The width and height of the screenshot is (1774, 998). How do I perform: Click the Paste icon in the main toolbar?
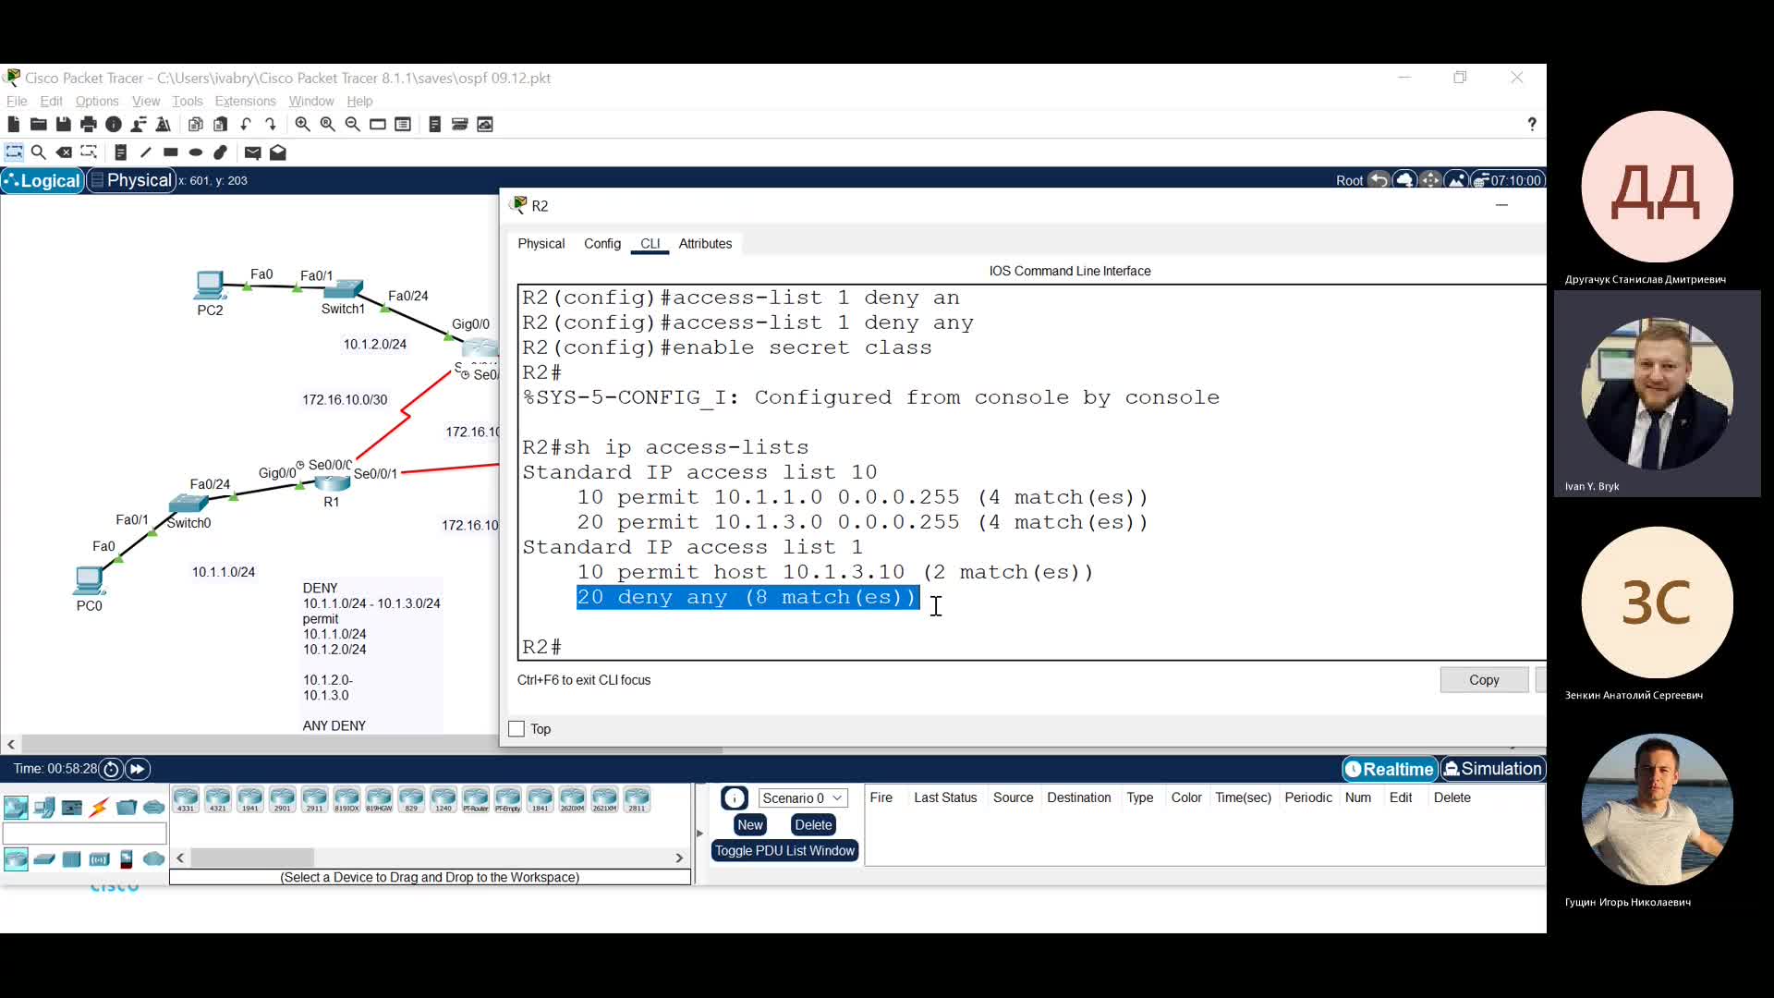coord(221,124)
